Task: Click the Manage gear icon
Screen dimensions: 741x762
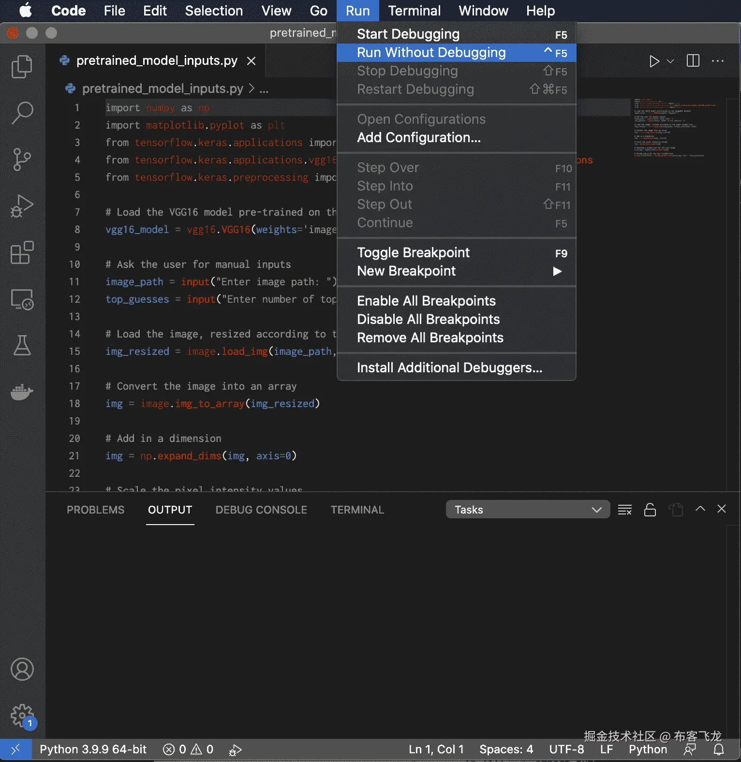Action: coord(22,715)
